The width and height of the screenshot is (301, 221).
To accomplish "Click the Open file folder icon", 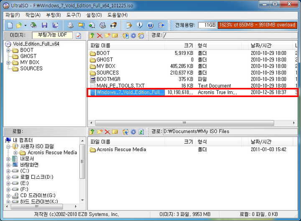I will [x=19, y=25].
